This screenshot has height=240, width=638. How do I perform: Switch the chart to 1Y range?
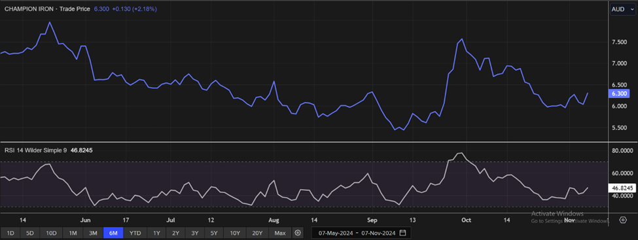click(156, 233)
